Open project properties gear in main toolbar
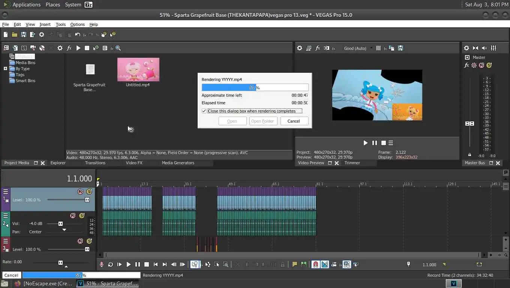 point(42,34)
